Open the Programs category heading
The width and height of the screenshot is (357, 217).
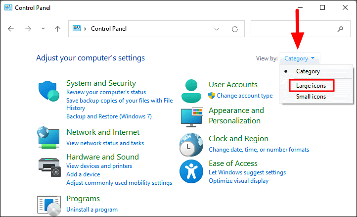(x=83, y=199)
